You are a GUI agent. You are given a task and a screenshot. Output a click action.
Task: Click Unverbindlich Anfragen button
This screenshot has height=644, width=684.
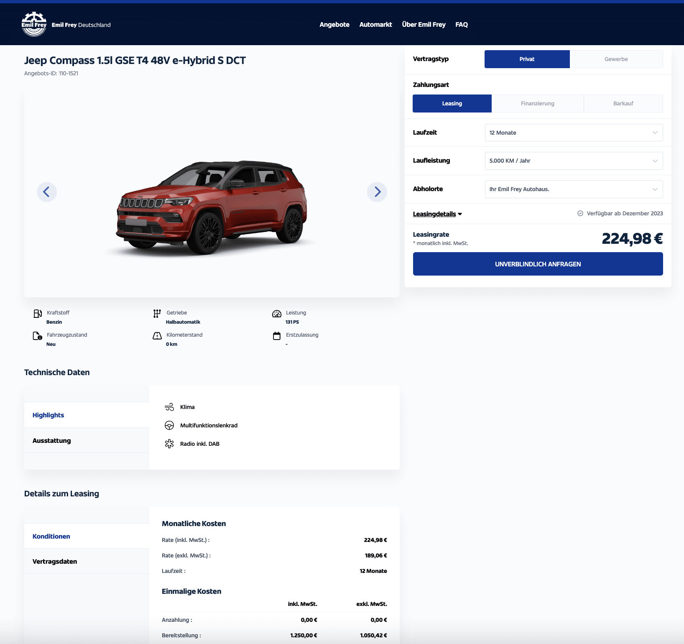(x=538, y=264)
